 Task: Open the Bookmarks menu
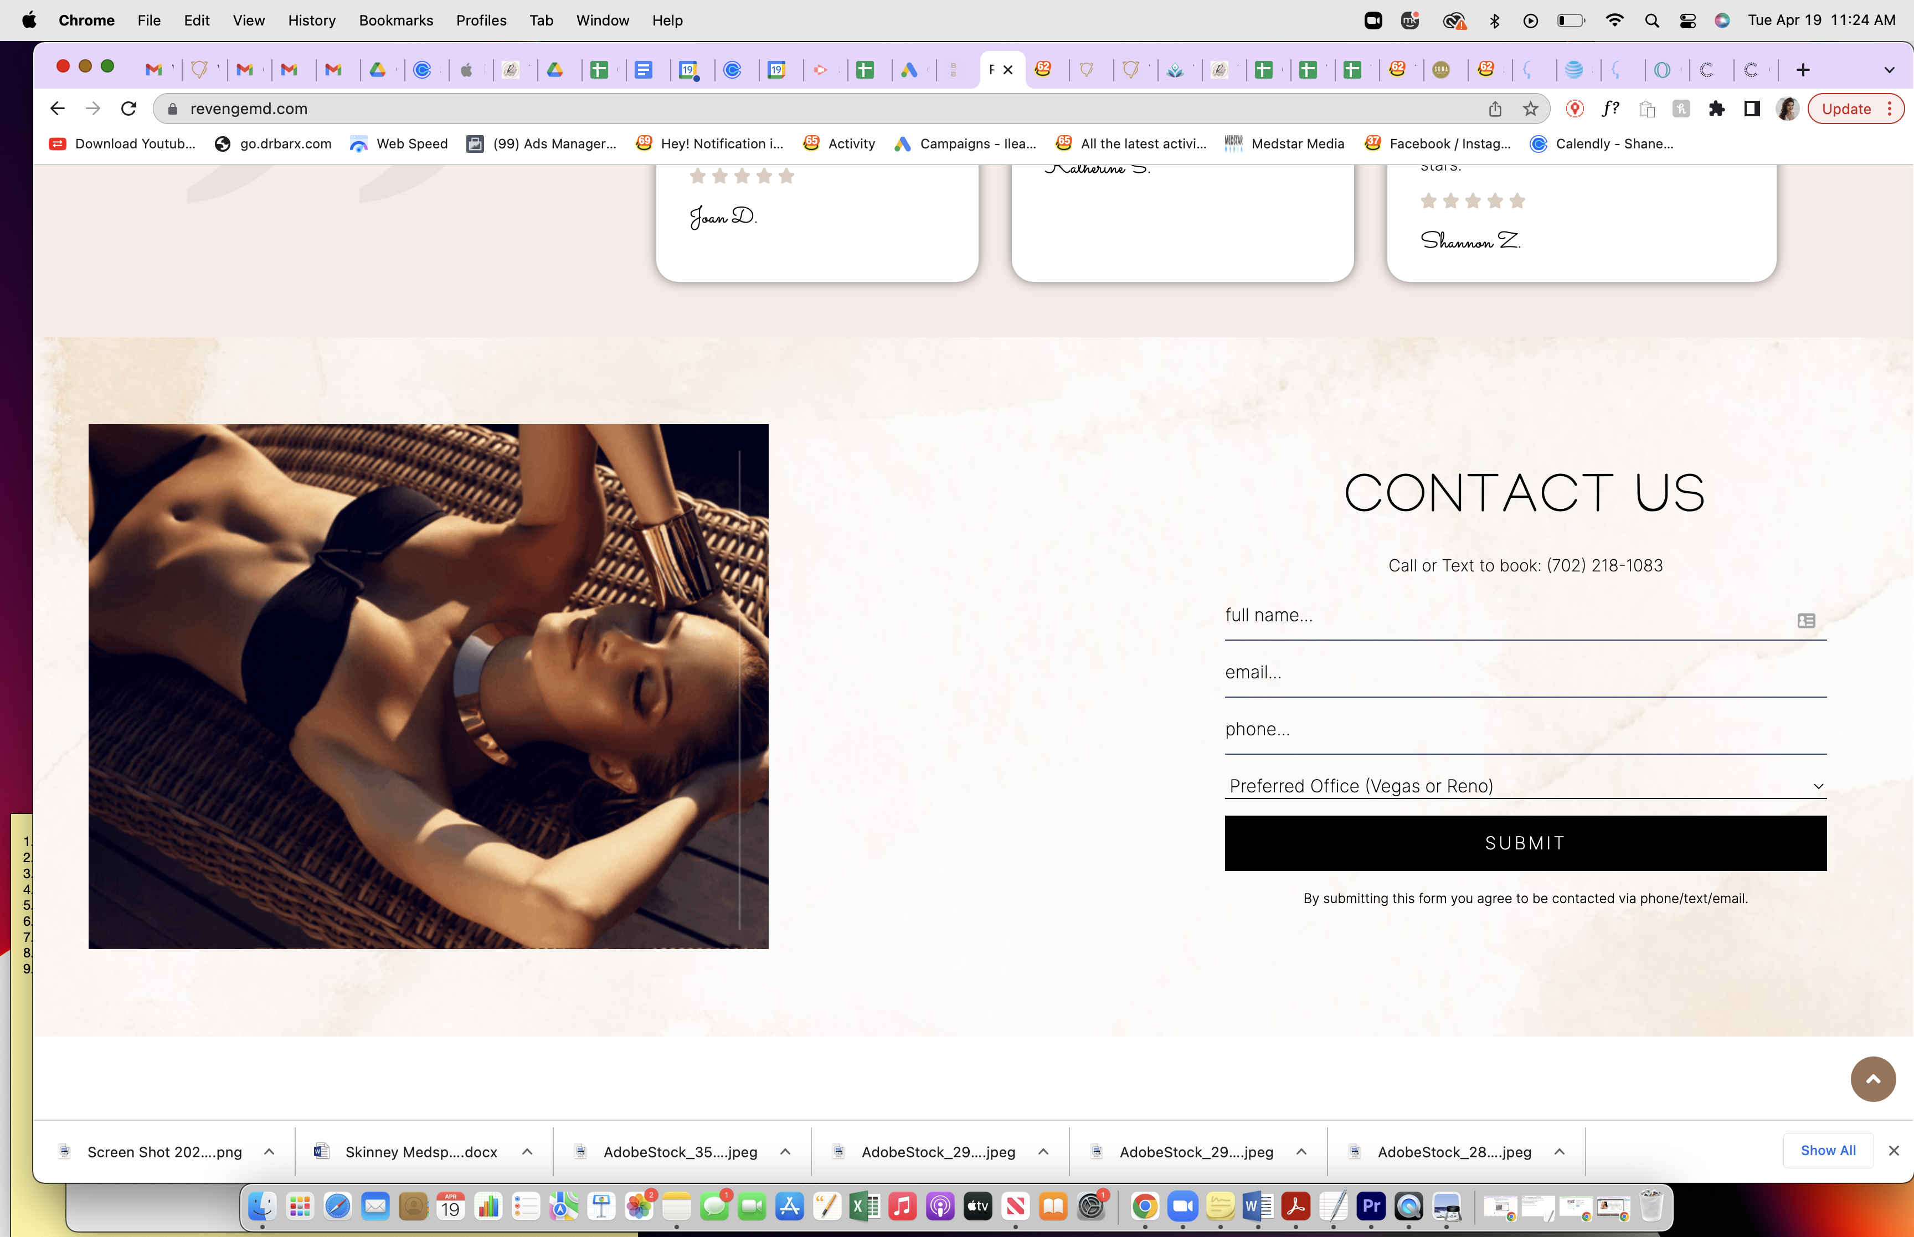click(x=396, y=20)
